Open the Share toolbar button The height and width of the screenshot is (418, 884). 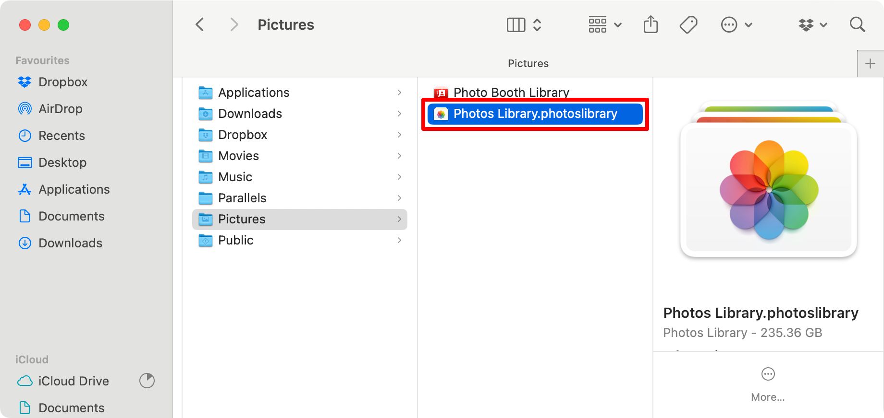click(651, 24)
